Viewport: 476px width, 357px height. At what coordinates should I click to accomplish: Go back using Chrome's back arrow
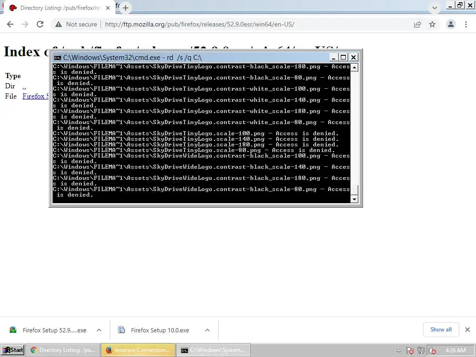[10, 24]
